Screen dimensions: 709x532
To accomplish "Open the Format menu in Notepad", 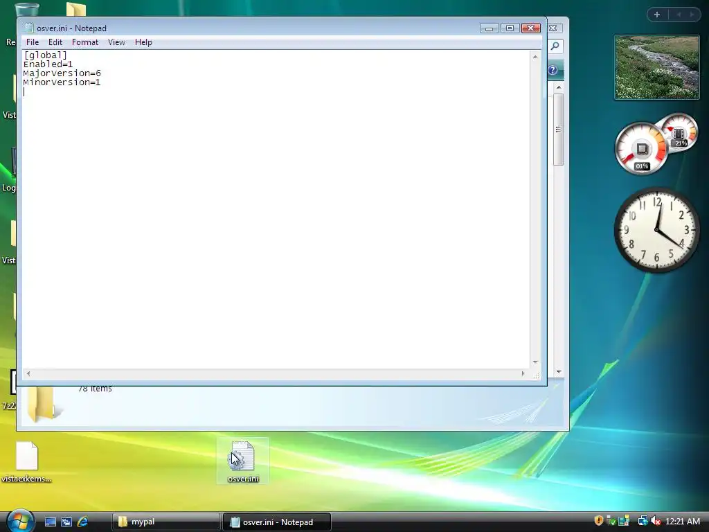I will (84, 42).
